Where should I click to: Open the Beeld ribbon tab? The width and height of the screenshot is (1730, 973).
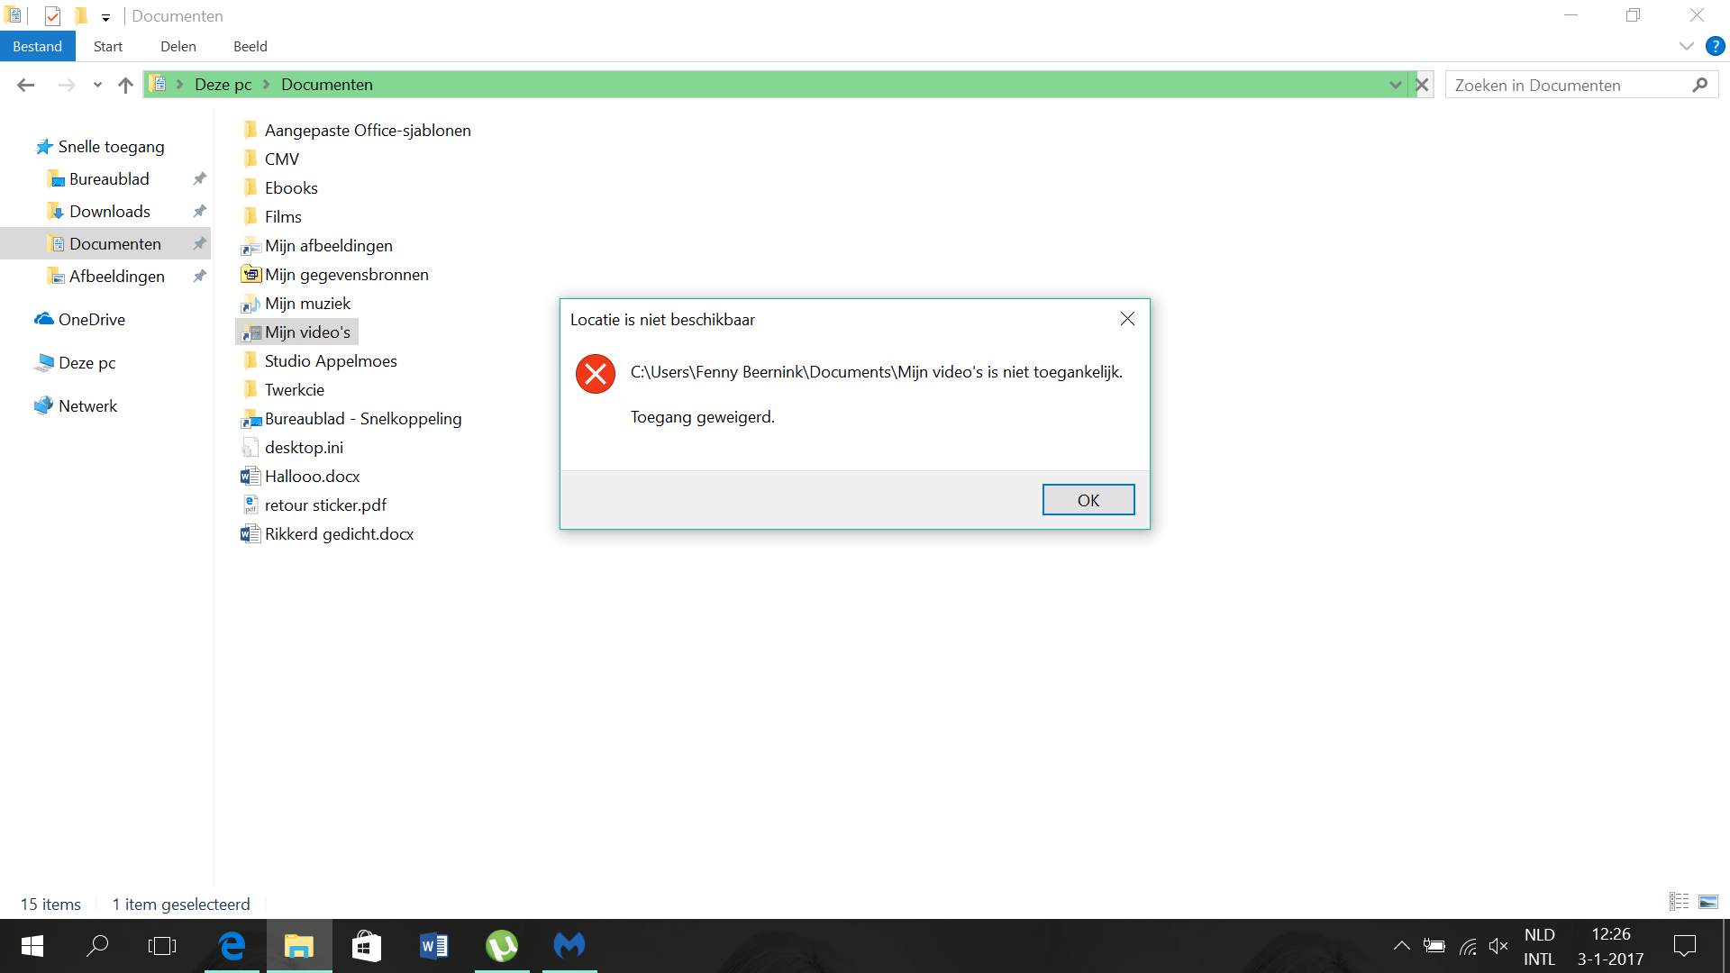(250, 47)
